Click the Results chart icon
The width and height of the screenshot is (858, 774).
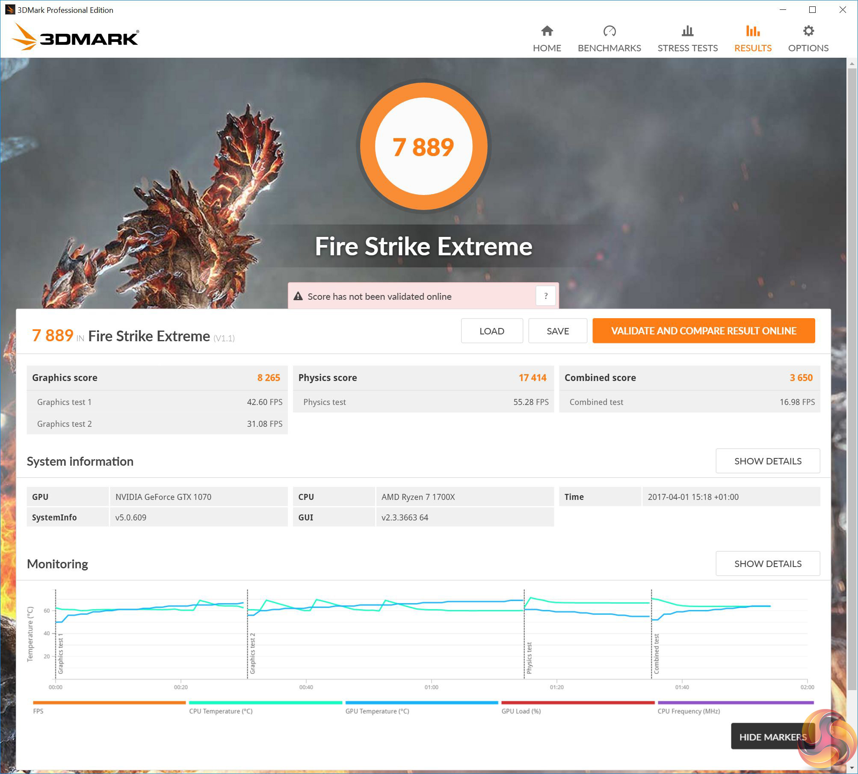click(753, 31)
